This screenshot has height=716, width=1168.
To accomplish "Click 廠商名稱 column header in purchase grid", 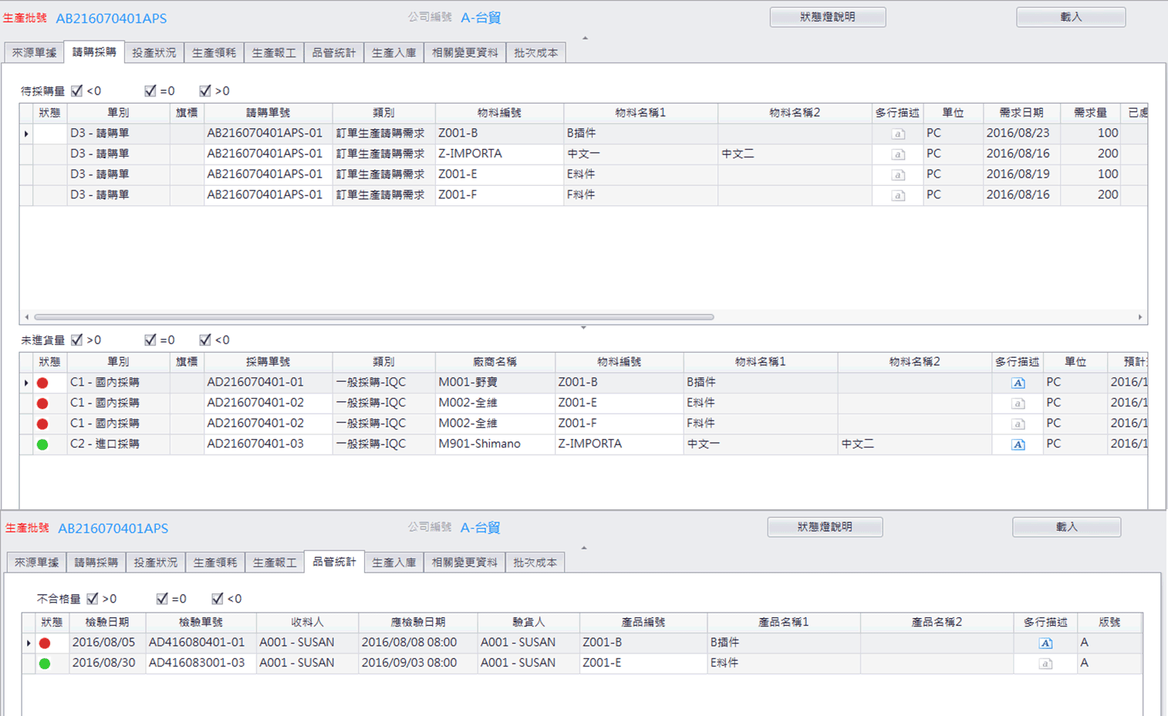I will tap(495, 362).
